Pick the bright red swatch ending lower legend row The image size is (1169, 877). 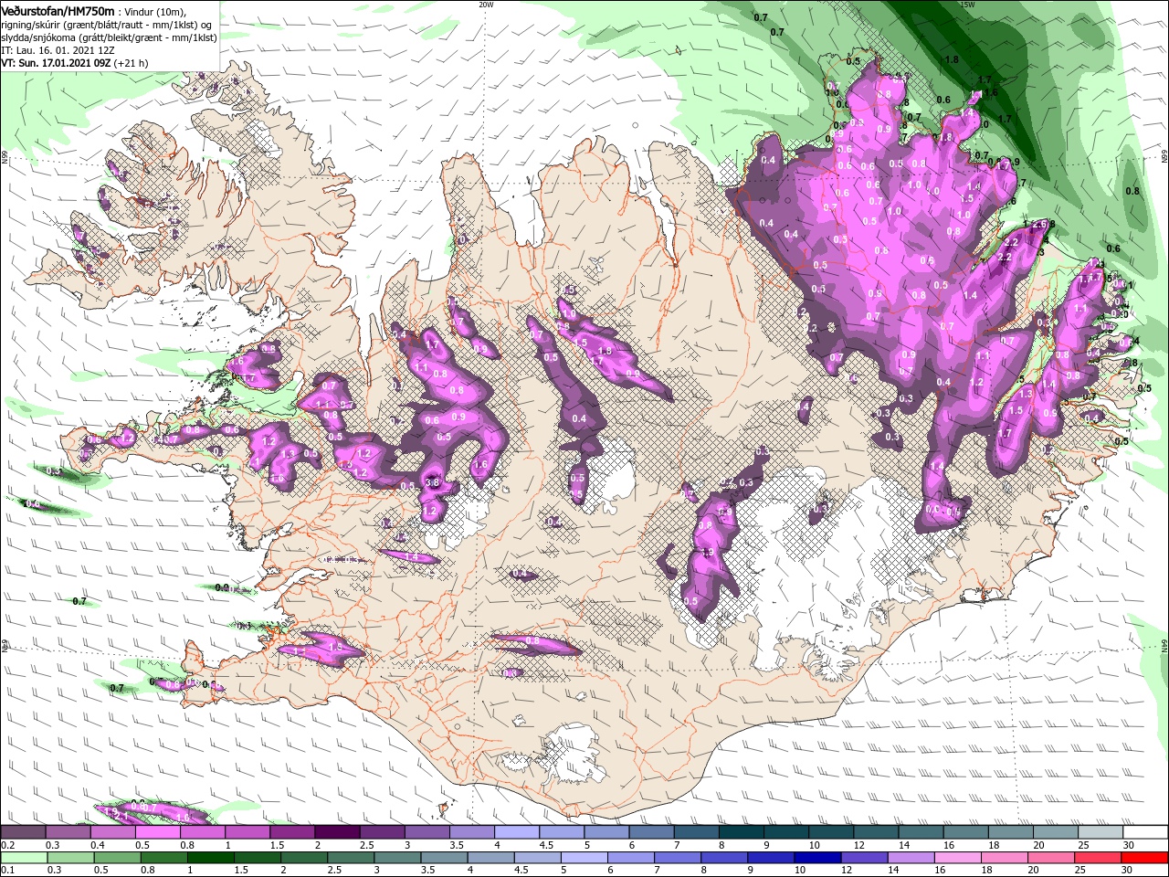pos(1146,857)
